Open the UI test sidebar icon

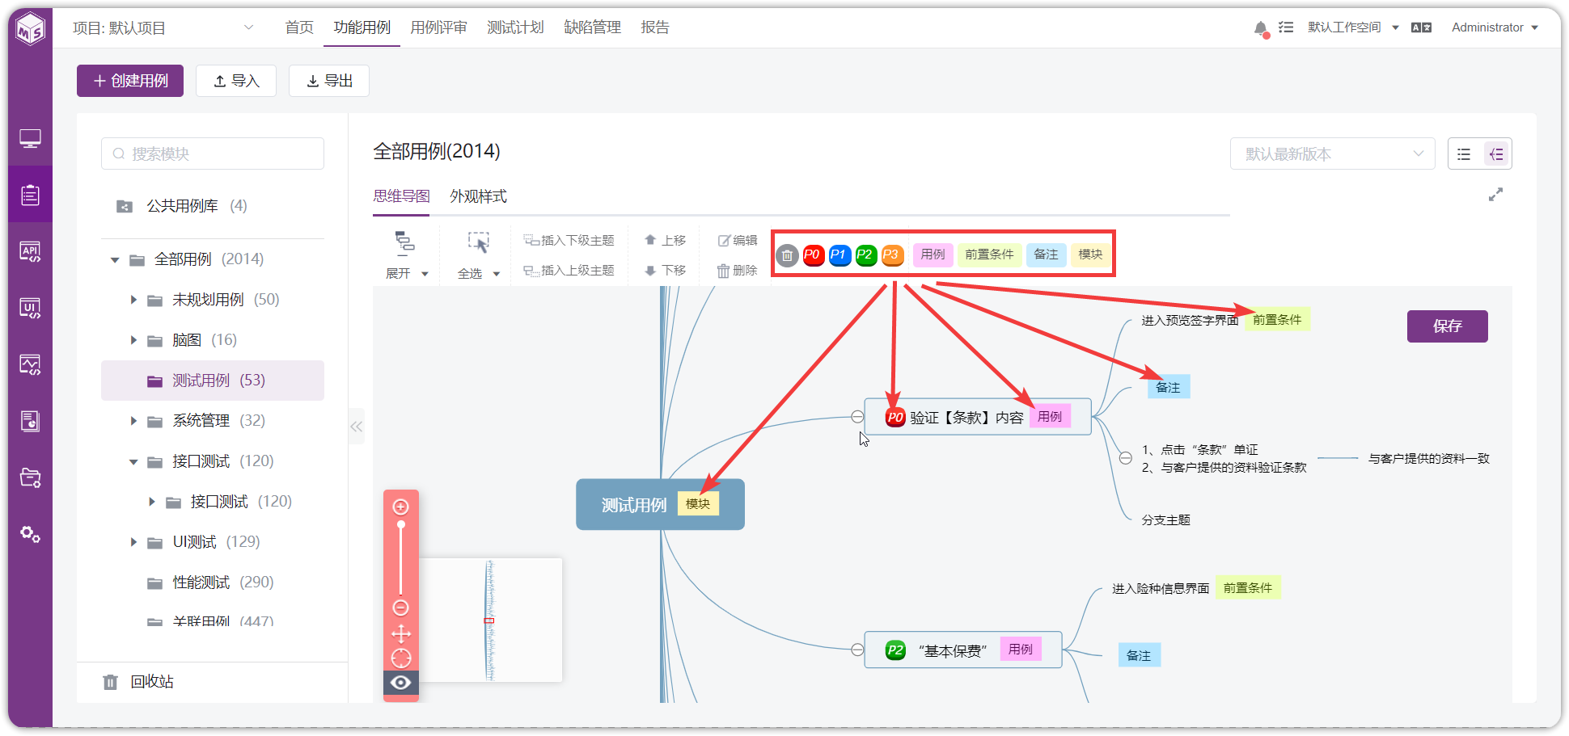tap(31, 308)
